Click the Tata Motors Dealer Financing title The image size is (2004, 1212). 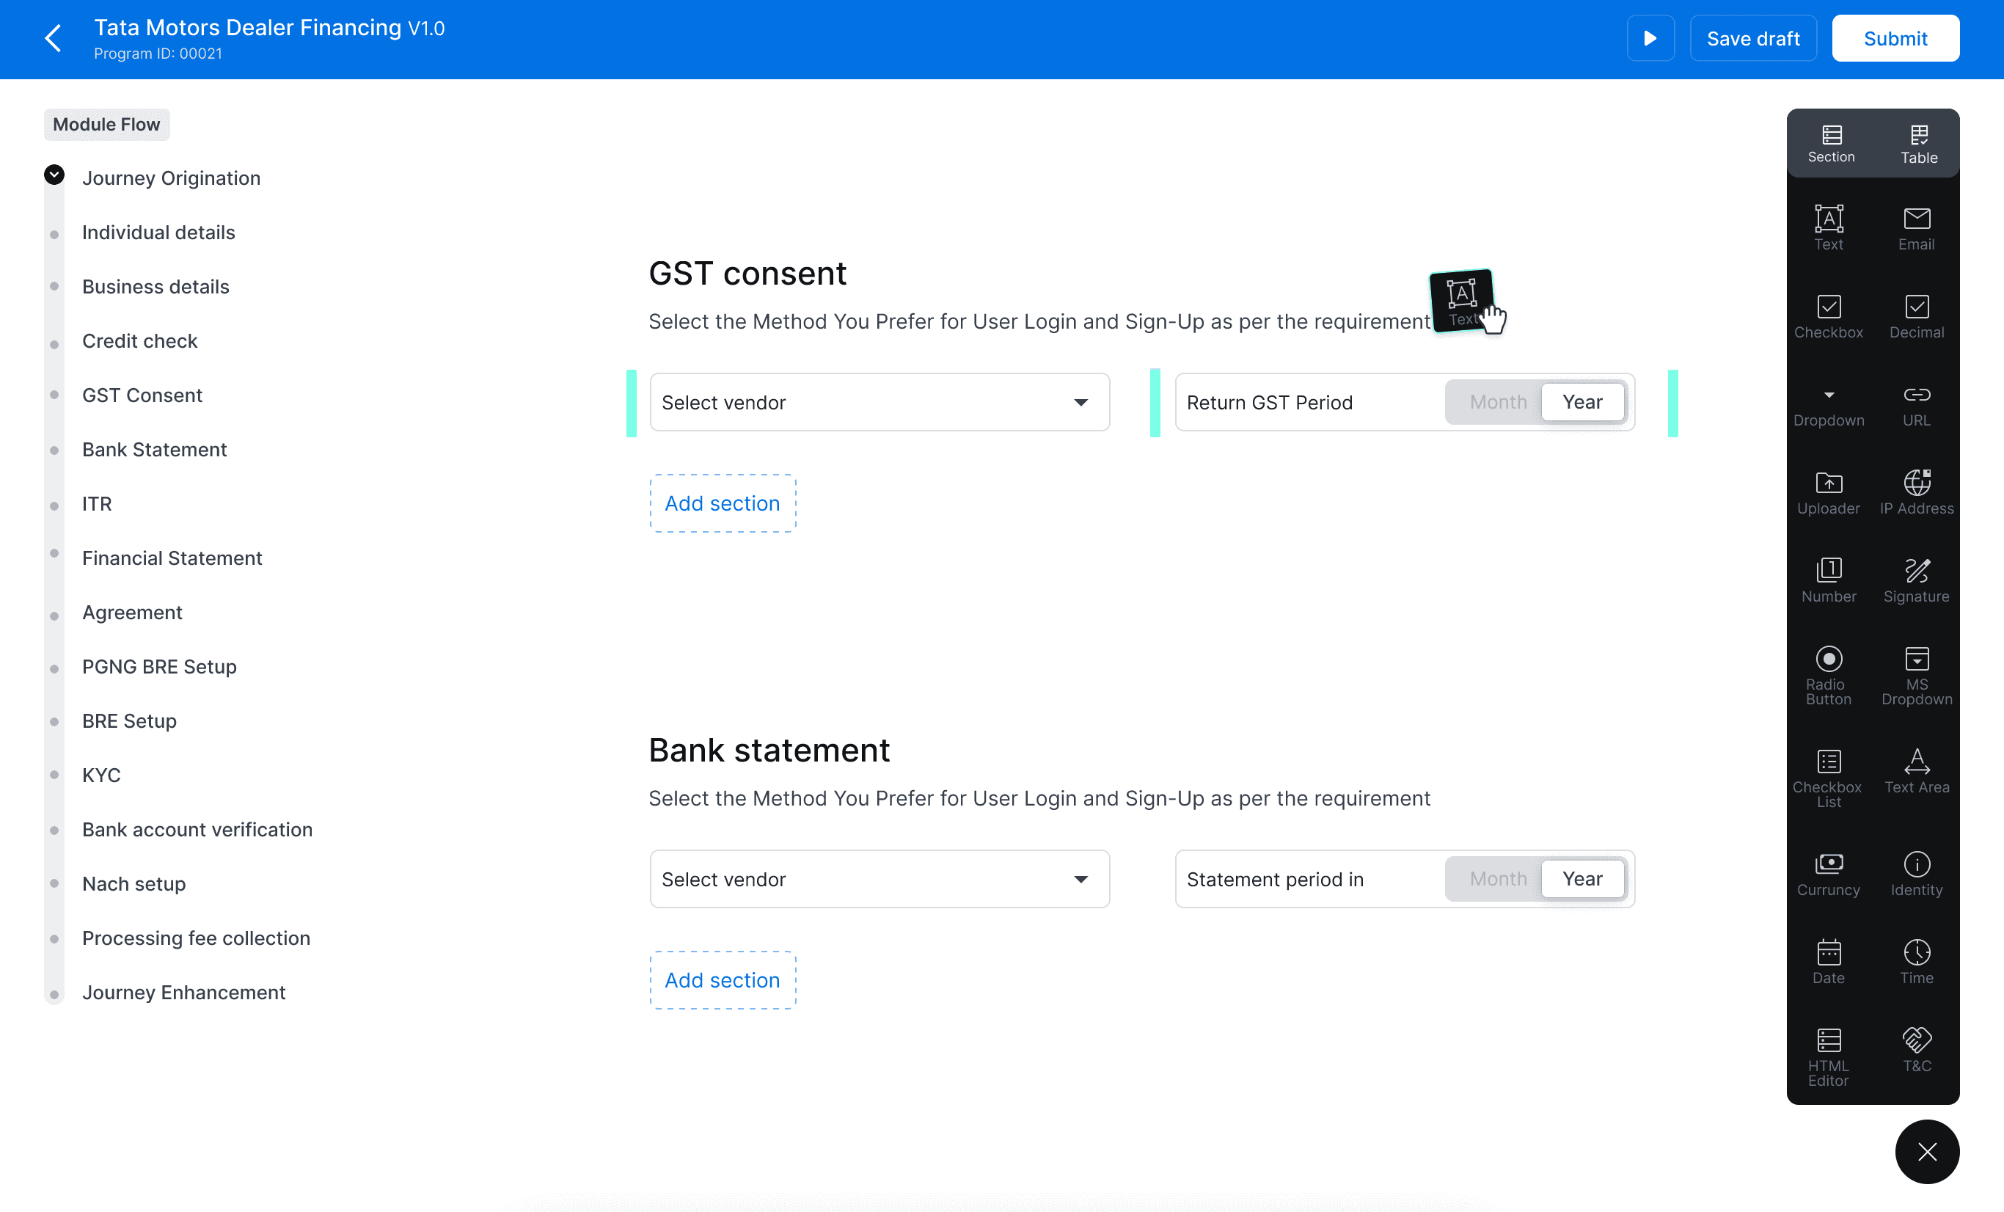[x=248, y=28]
